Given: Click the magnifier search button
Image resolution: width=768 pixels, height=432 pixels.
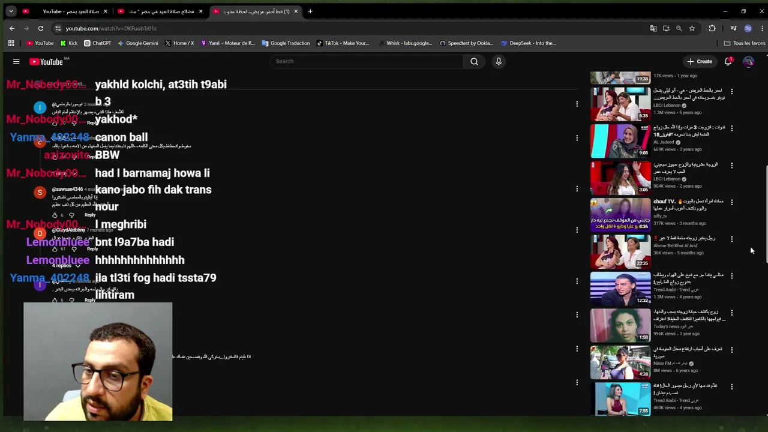Looking at the screenshot, I should pos(474,61).
